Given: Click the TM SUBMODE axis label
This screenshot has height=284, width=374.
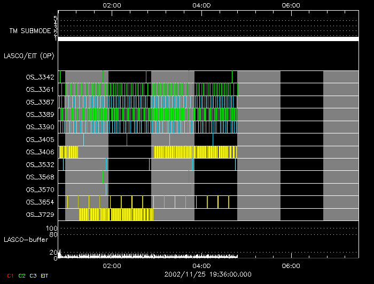Looking at the screenshot, I should click(x=29, y=31).
